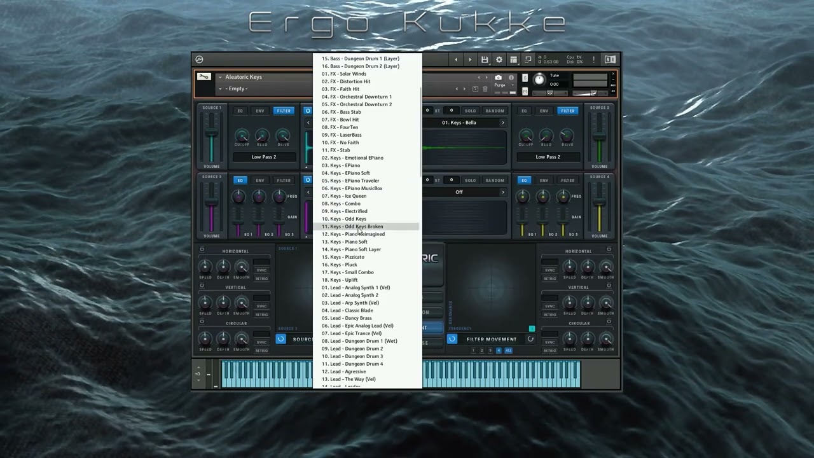Click the Native Instruments NI logo

pos(610,60)
